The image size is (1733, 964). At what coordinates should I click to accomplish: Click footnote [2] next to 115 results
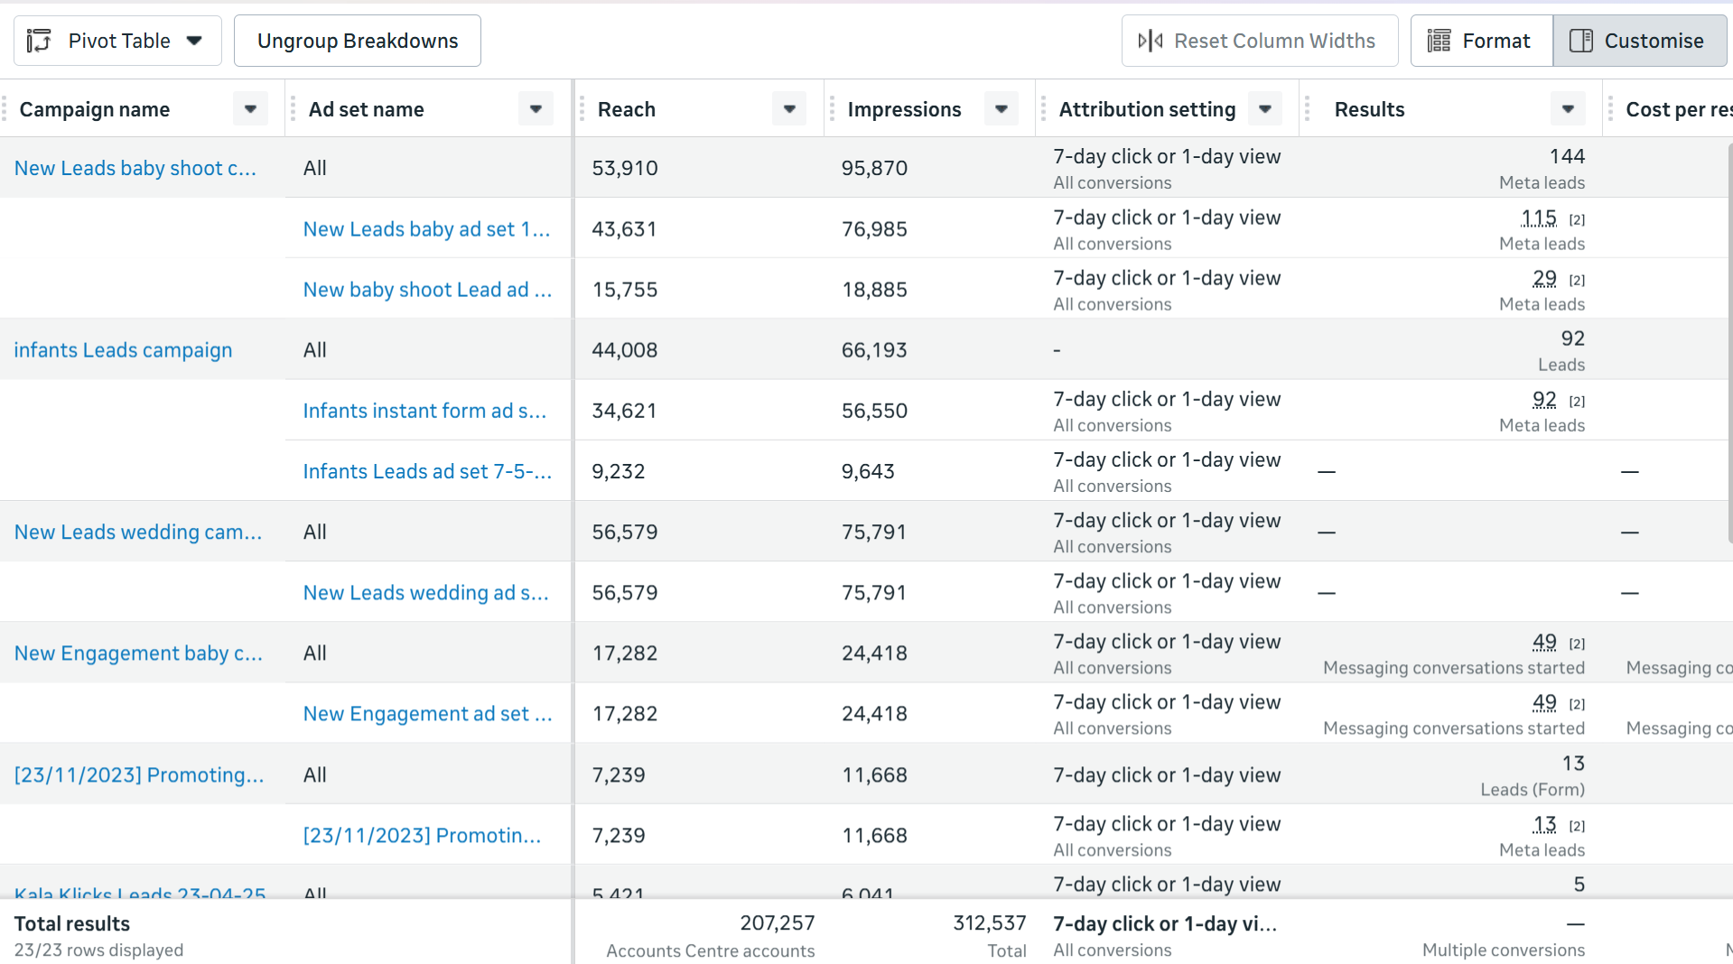[1577, 219]
